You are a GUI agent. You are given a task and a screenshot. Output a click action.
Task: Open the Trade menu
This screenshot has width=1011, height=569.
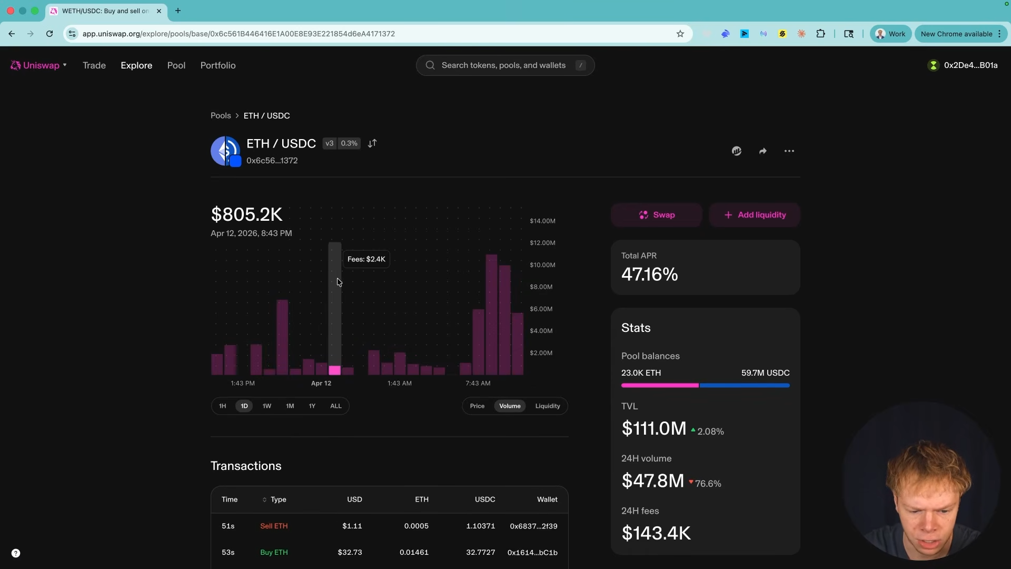point(94,65)
